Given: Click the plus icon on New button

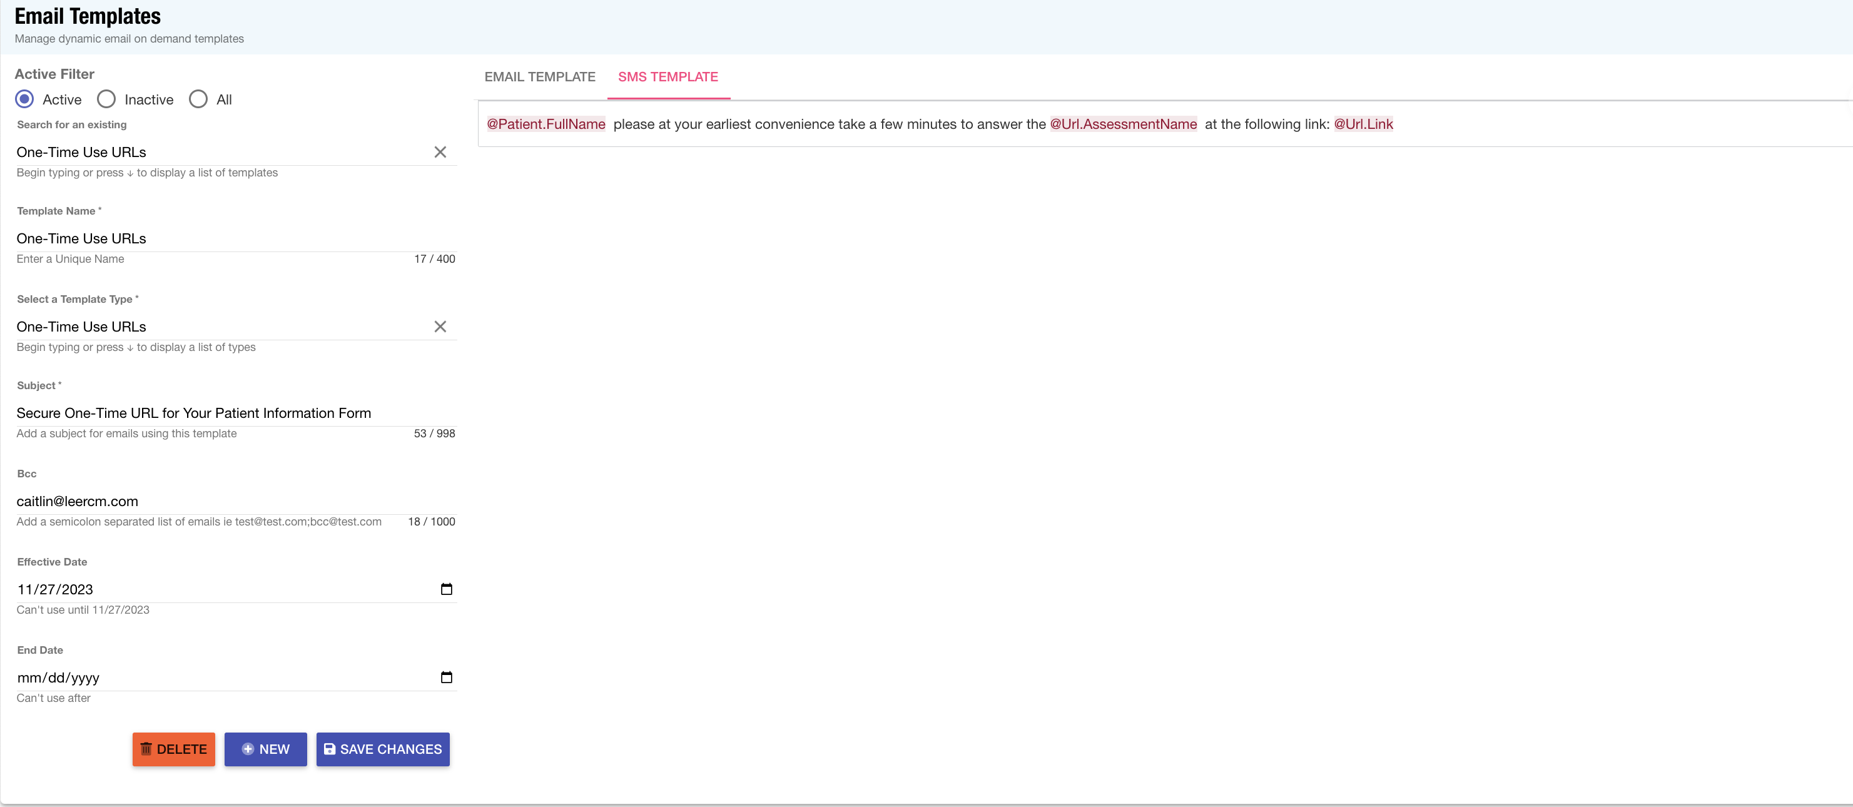Looking at the screenshot, I should coord(248,749).
